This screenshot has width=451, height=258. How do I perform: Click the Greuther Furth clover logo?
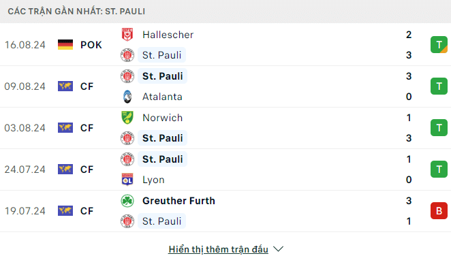[x=127, y=201]
